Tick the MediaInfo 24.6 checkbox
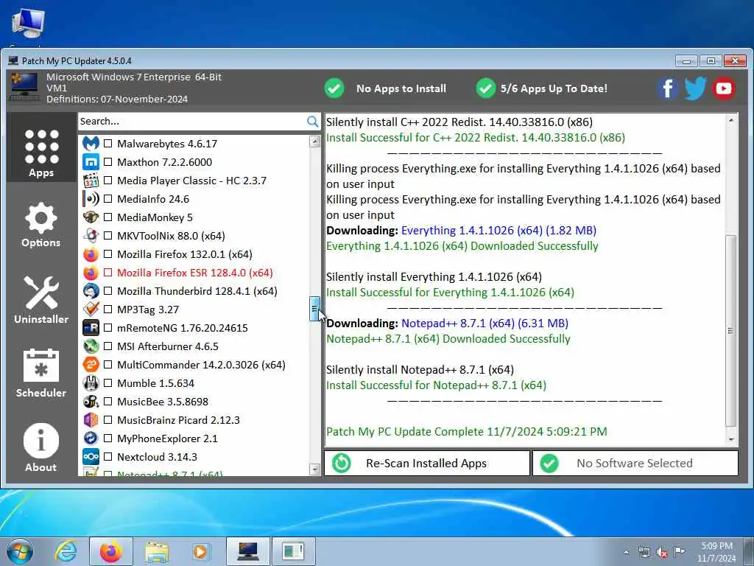 click(108, 199)
